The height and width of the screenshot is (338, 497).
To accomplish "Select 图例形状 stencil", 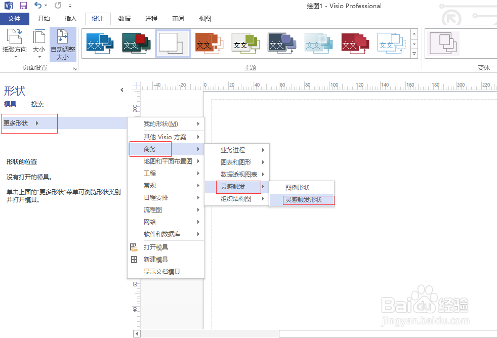I will point(302,188).
